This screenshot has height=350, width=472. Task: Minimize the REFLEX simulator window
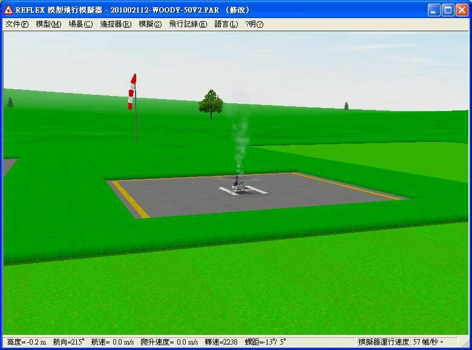point(433,10)
